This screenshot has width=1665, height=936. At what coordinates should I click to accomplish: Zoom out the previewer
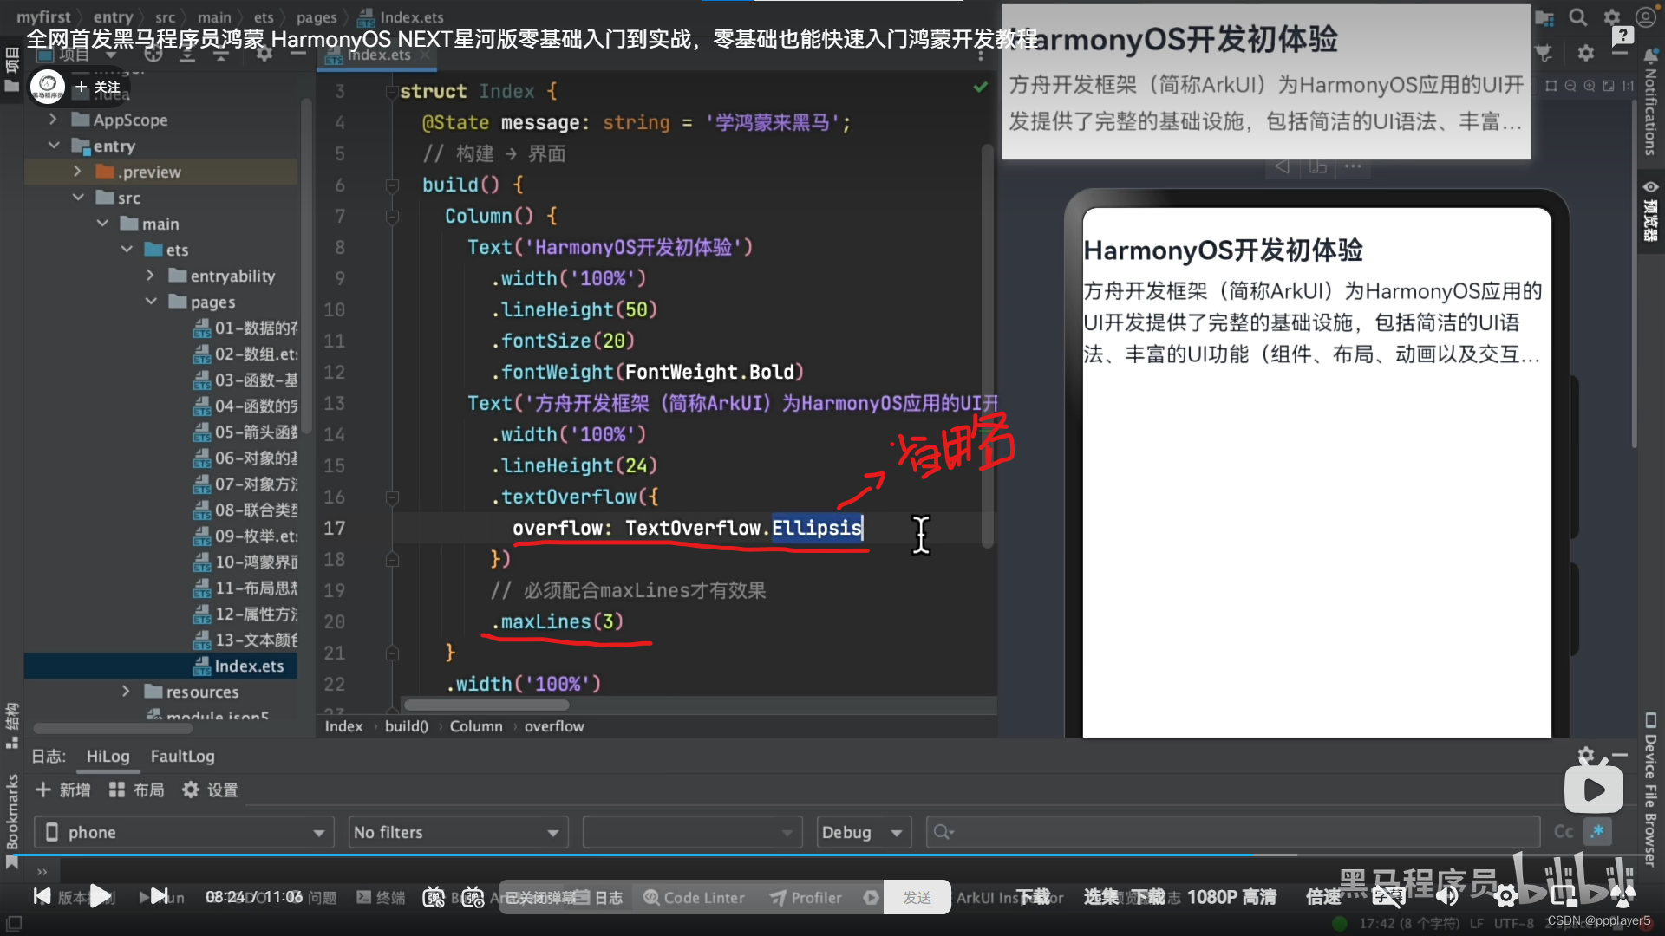[1570, 86]
